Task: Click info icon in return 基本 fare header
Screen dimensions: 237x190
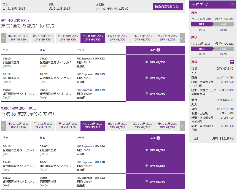Action: point(158,138)
